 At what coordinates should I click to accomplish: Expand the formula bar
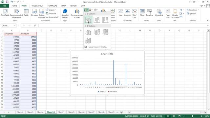(x=208, y=26)
